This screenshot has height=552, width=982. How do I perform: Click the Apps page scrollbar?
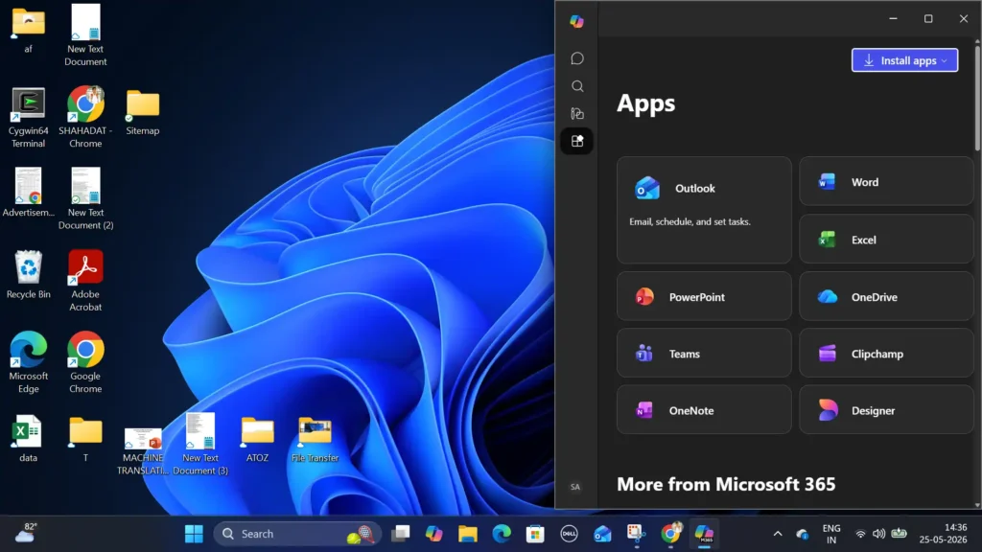pyautogui.click(x=977, y=97)
